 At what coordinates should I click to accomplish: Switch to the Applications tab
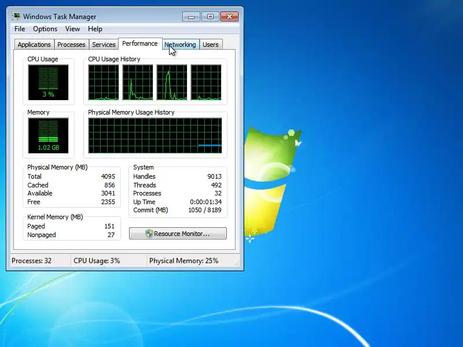(x=34, y=45)
